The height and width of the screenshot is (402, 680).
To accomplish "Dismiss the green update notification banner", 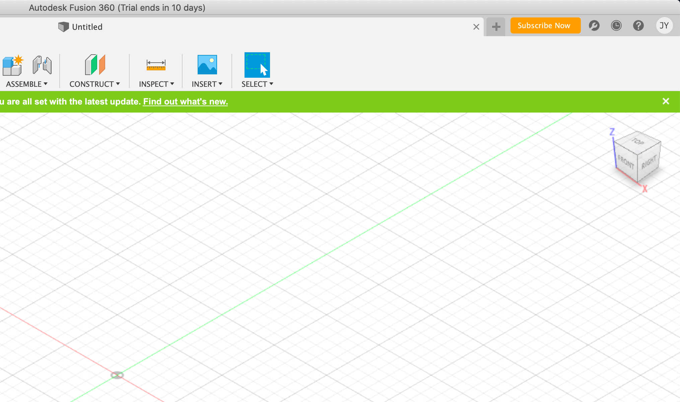I will [x=666, y=101].
